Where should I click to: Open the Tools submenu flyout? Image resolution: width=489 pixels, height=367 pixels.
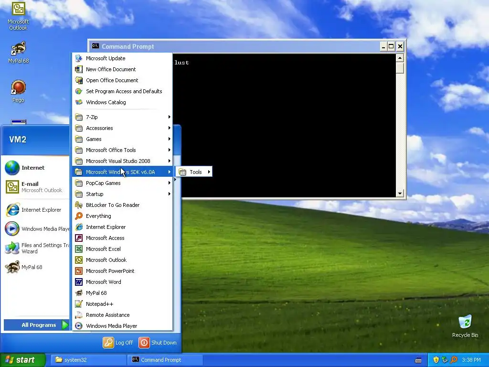point(194,172)
